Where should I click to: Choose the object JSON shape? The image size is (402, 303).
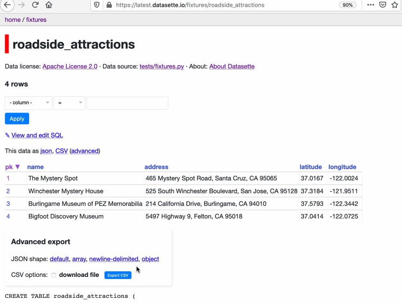point(150,259)
